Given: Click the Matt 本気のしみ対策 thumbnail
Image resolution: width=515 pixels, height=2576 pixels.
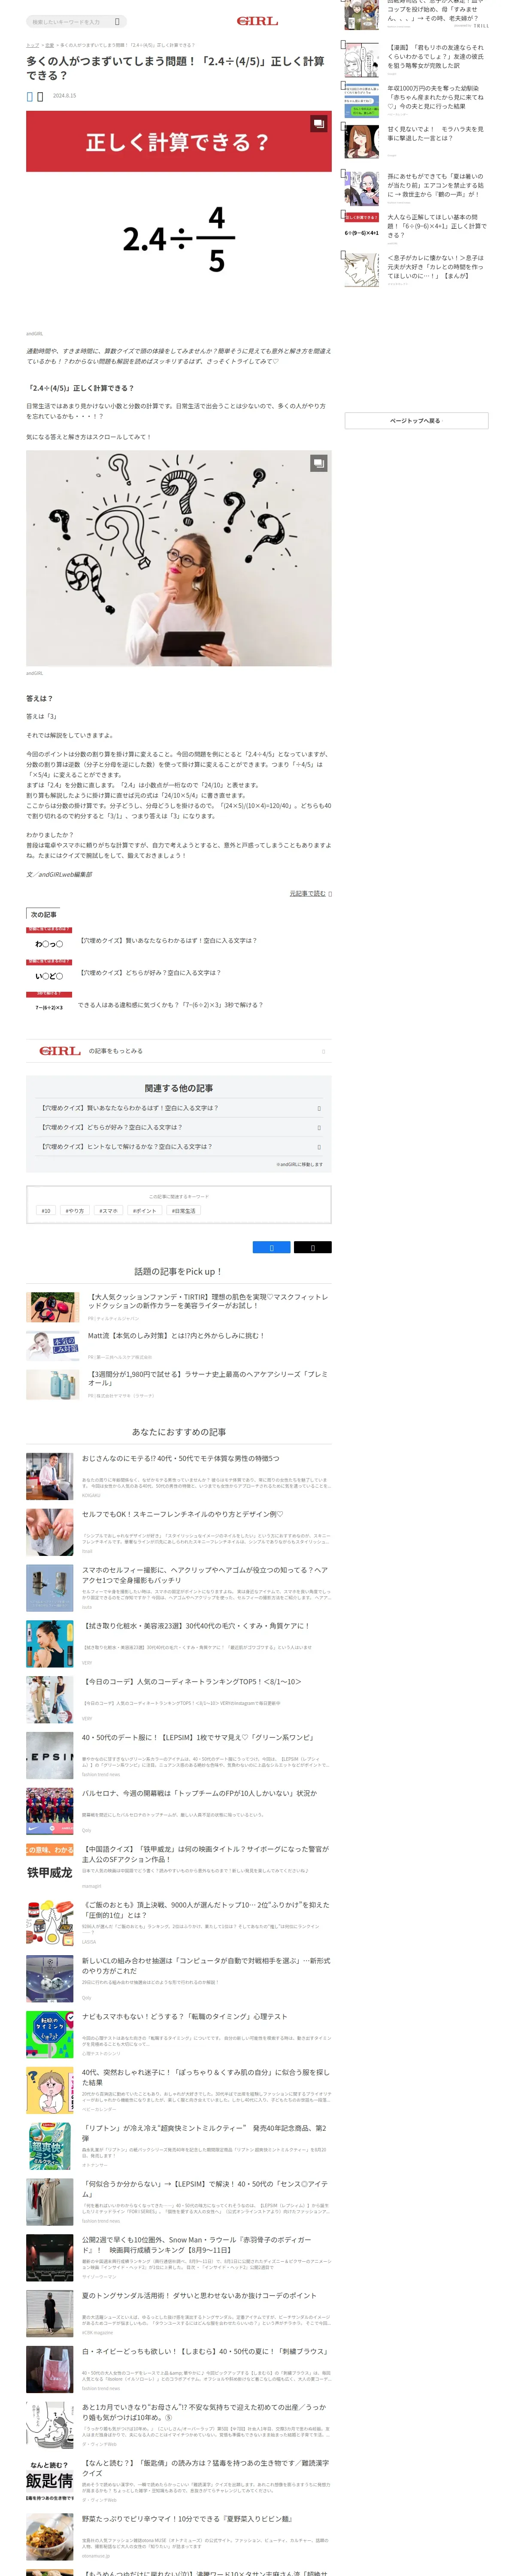Looking at the screenshot, I should pyautogui.click(x=53, y=1345).
